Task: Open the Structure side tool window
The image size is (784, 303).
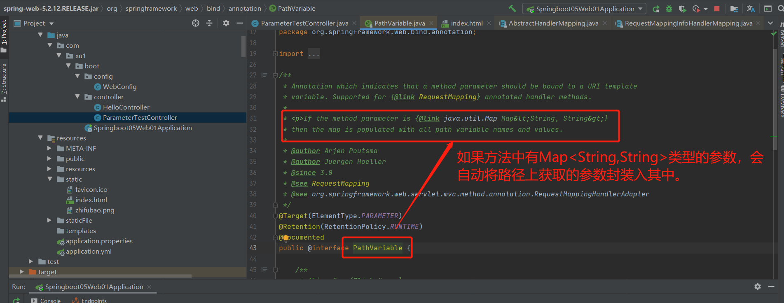Action: pyautogui.click(x=4, y=82)
